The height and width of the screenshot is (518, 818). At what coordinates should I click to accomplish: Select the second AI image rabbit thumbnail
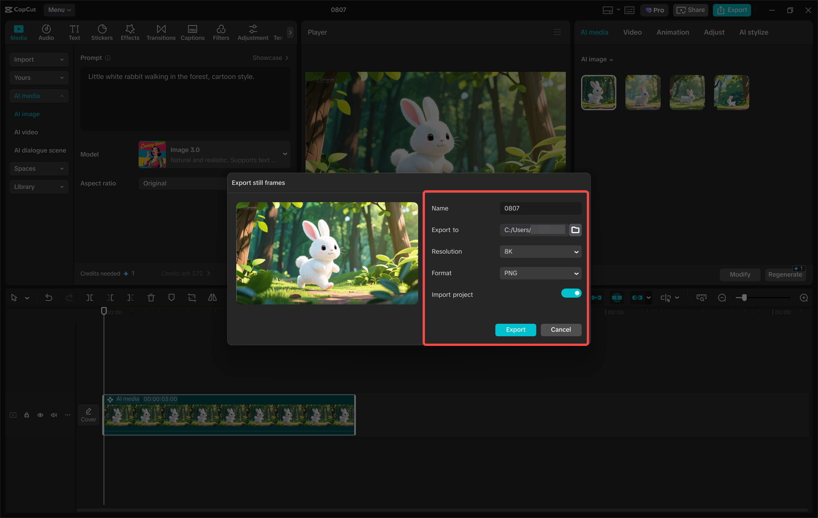click(643, 92)
